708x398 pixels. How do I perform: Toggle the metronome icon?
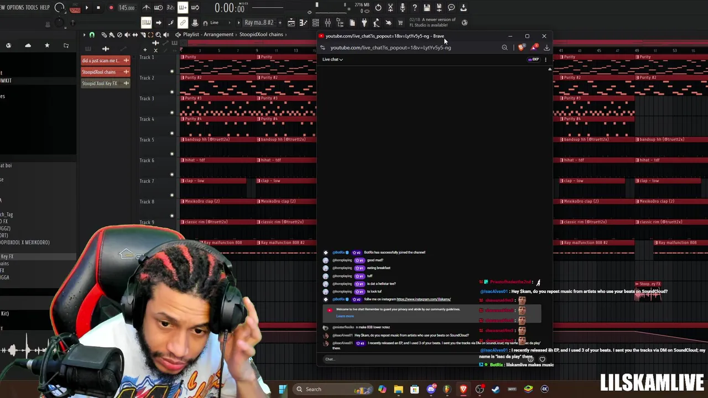[146, 8]
